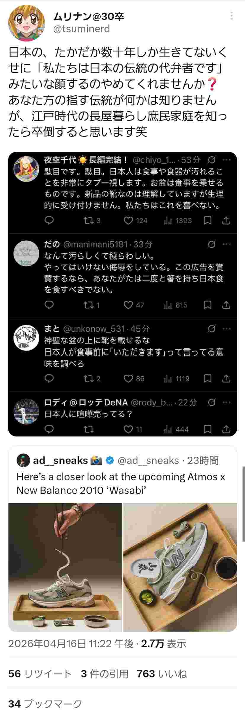
Task: Open the main tweet's three-dot menu
Action: pyautogui.click(x=231, y=16)
